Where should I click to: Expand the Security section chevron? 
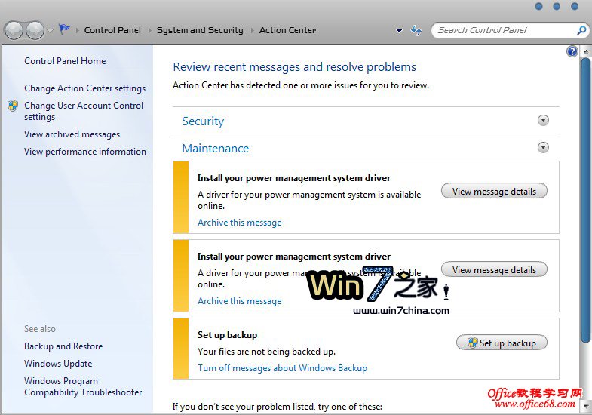pos(543,121)
